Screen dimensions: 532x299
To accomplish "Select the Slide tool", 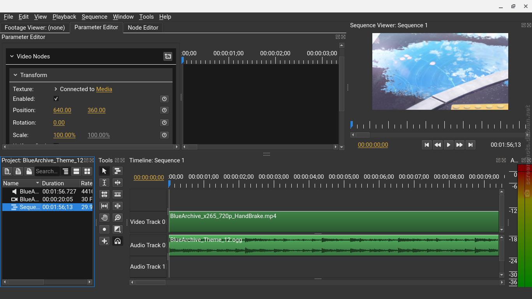I will [118, 206].
